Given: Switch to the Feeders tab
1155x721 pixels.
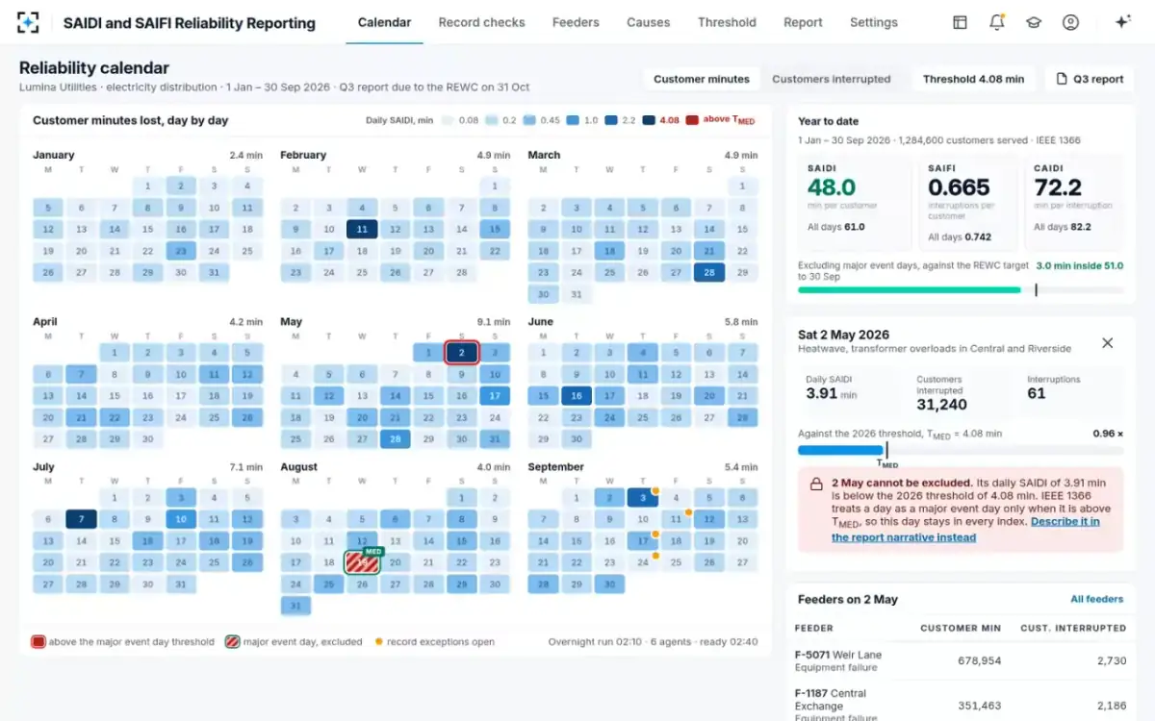Looking at the screenshot, I should (576, 22).
